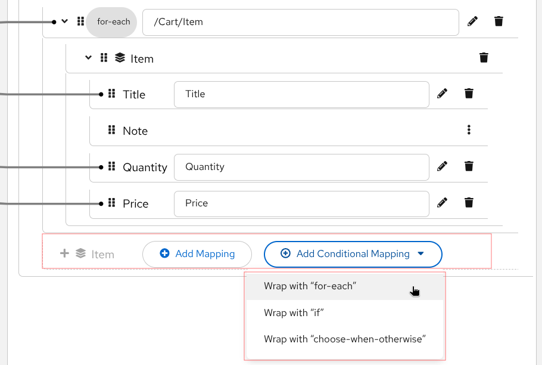The width and height of the screenshot is (542, 365).
Task: Delete the Item node with trash icon
Action: (x=484, y=58)
